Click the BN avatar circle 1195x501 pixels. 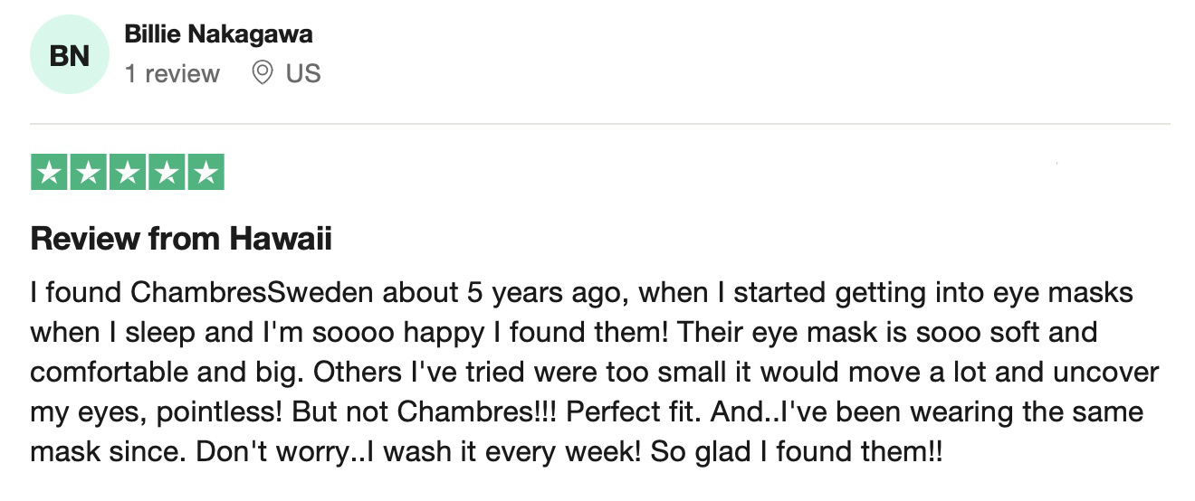(70, 55)
